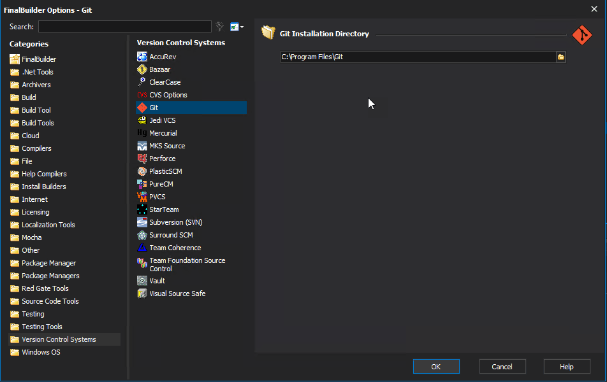Click the Cancel button
Viewport: 607px width, 382px height.
tap(502, 366)
